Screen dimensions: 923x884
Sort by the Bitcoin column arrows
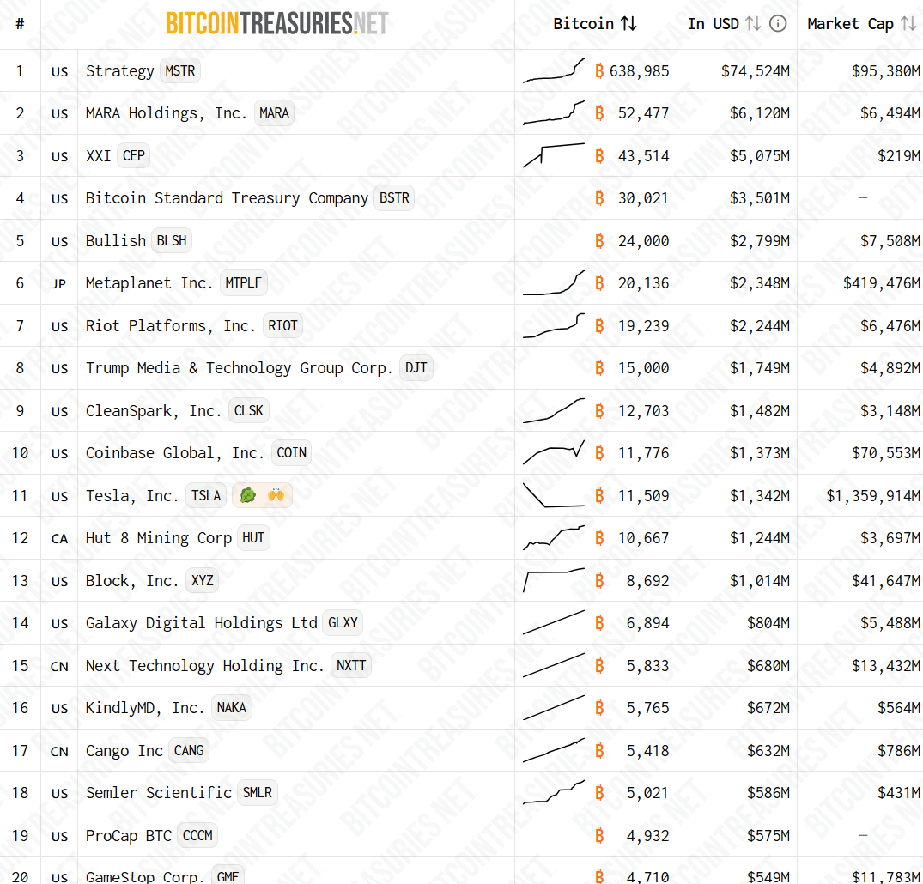[628, 23]
